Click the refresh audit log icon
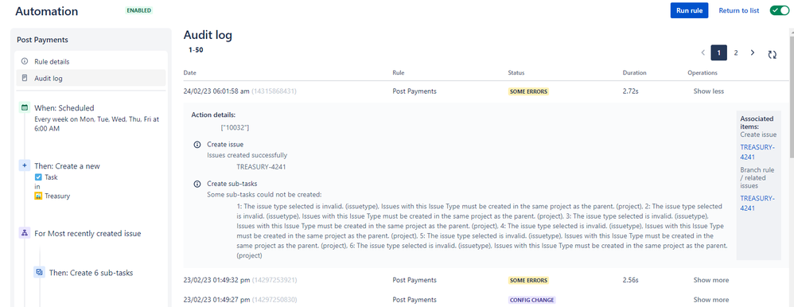794x307 pixels. 773,54
